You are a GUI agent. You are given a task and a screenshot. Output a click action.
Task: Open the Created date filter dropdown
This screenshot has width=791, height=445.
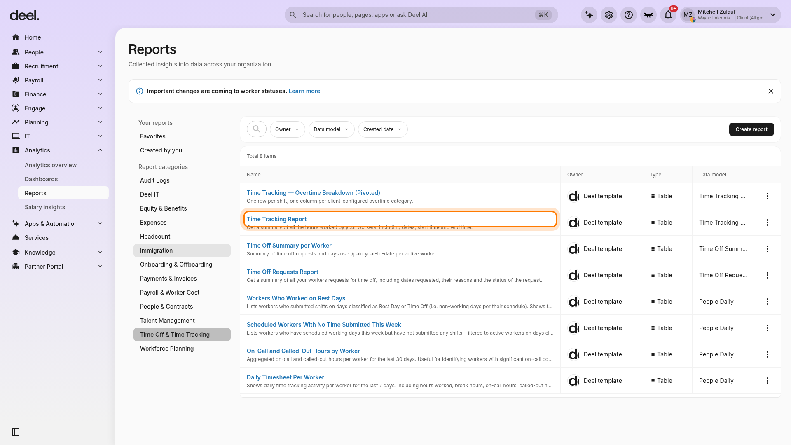point(383,129)
